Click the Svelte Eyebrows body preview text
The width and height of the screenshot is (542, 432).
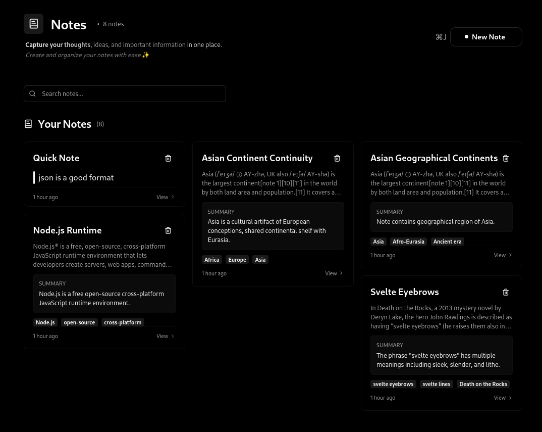tap(441, 317)
